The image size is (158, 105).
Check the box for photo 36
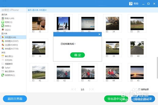[x=33, y=56]
